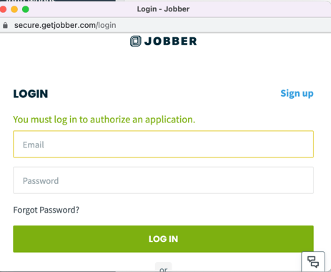Click the Jobber logo icon
This screenshot has width=331, height=272.
point(136,41)
